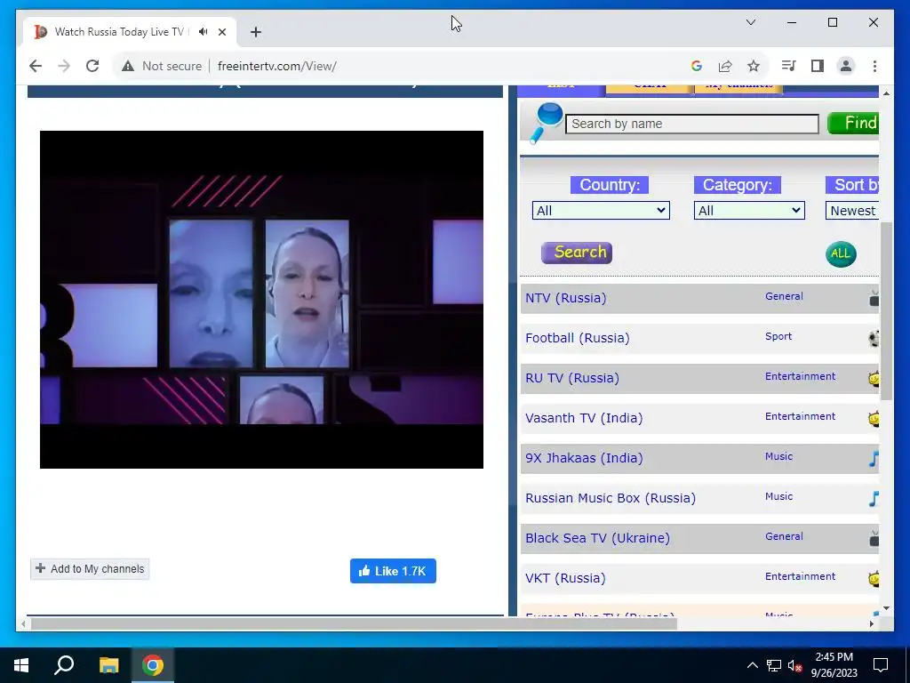Open the Windows notification center
Screen dimensions: 910x683
point(881,665)
